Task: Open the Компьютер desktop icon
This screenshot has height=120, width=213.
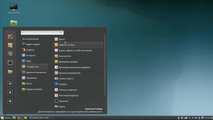Action: 14,9
